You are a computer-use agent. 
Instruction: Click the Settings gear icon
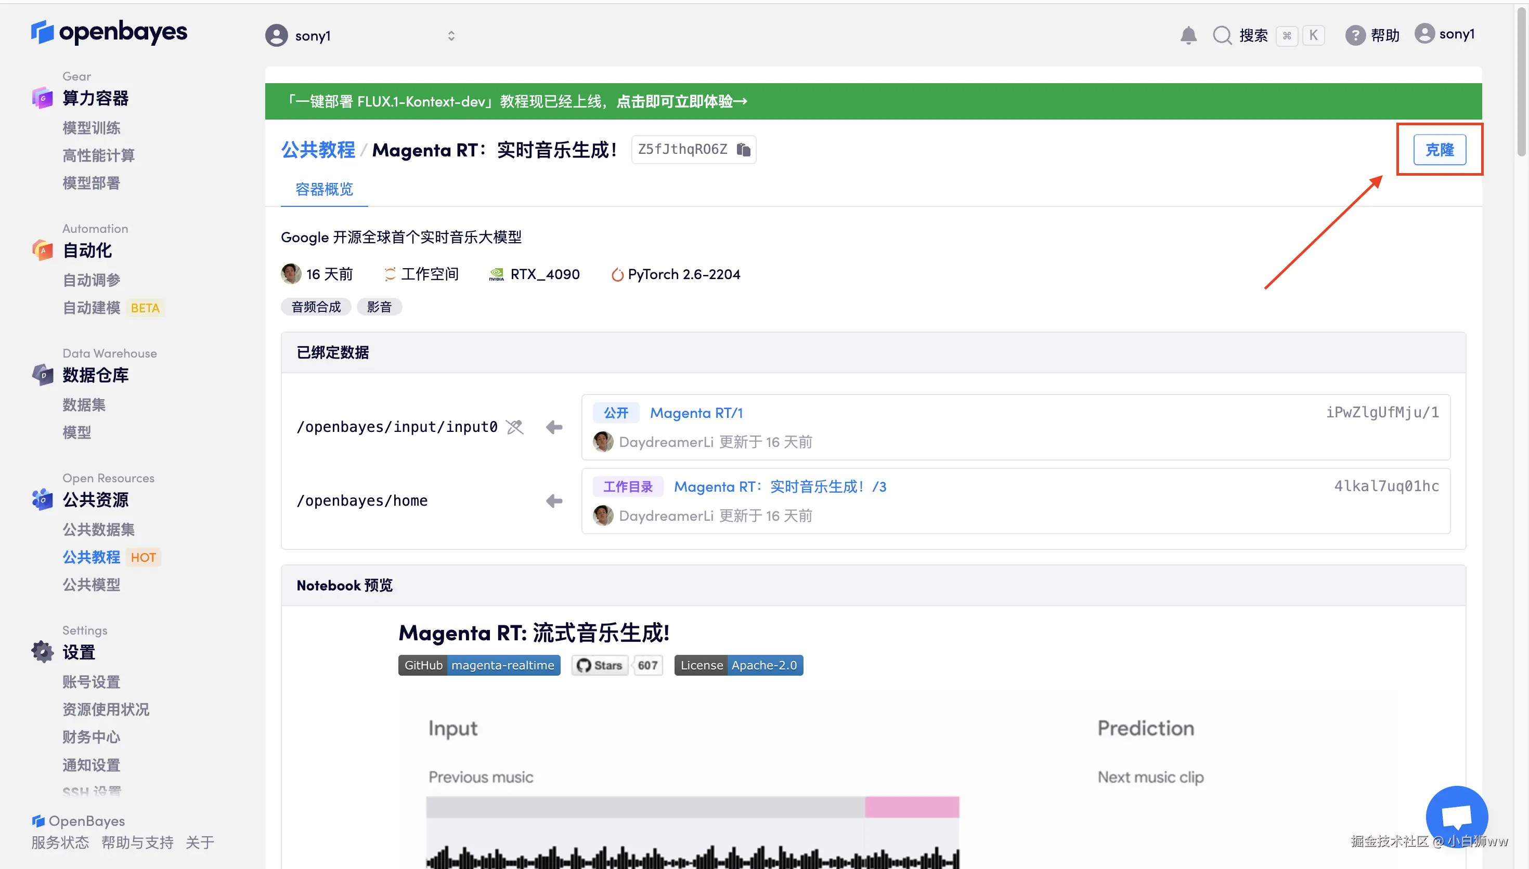click(x=43, y=652)
